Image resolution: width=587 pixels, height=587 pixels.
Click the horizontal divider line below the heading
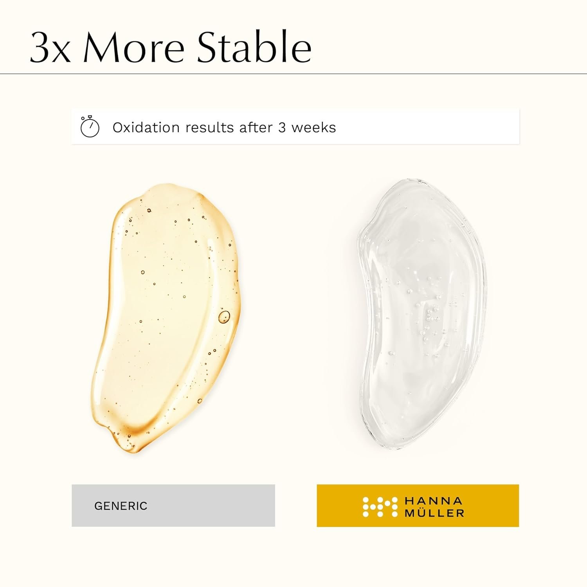(x=293, y=74)
